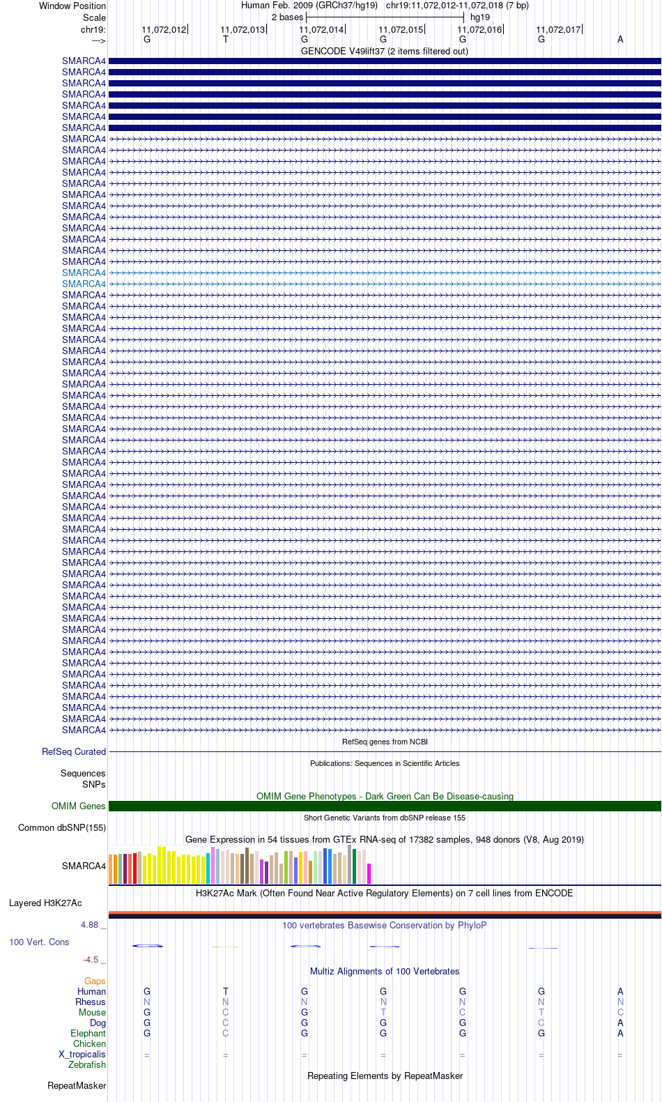
Task: Open the H3K27Ac Mark ENCODE track title
Action: 385,894
